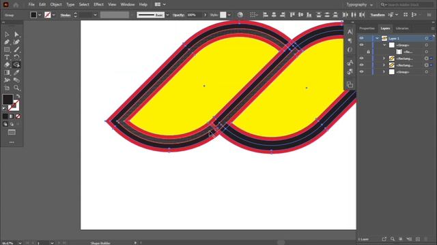Click the Opacity label link
The image size is (437, 245).
178,15
